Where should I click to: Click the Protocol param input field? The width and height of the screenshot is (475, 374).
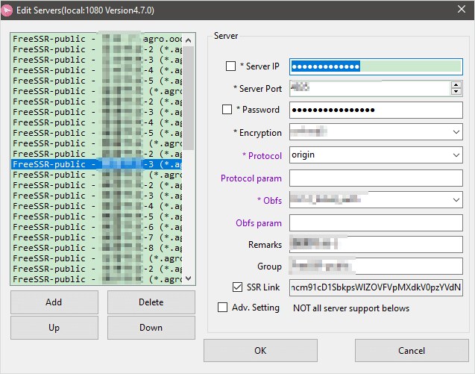[x=376, y=178]
